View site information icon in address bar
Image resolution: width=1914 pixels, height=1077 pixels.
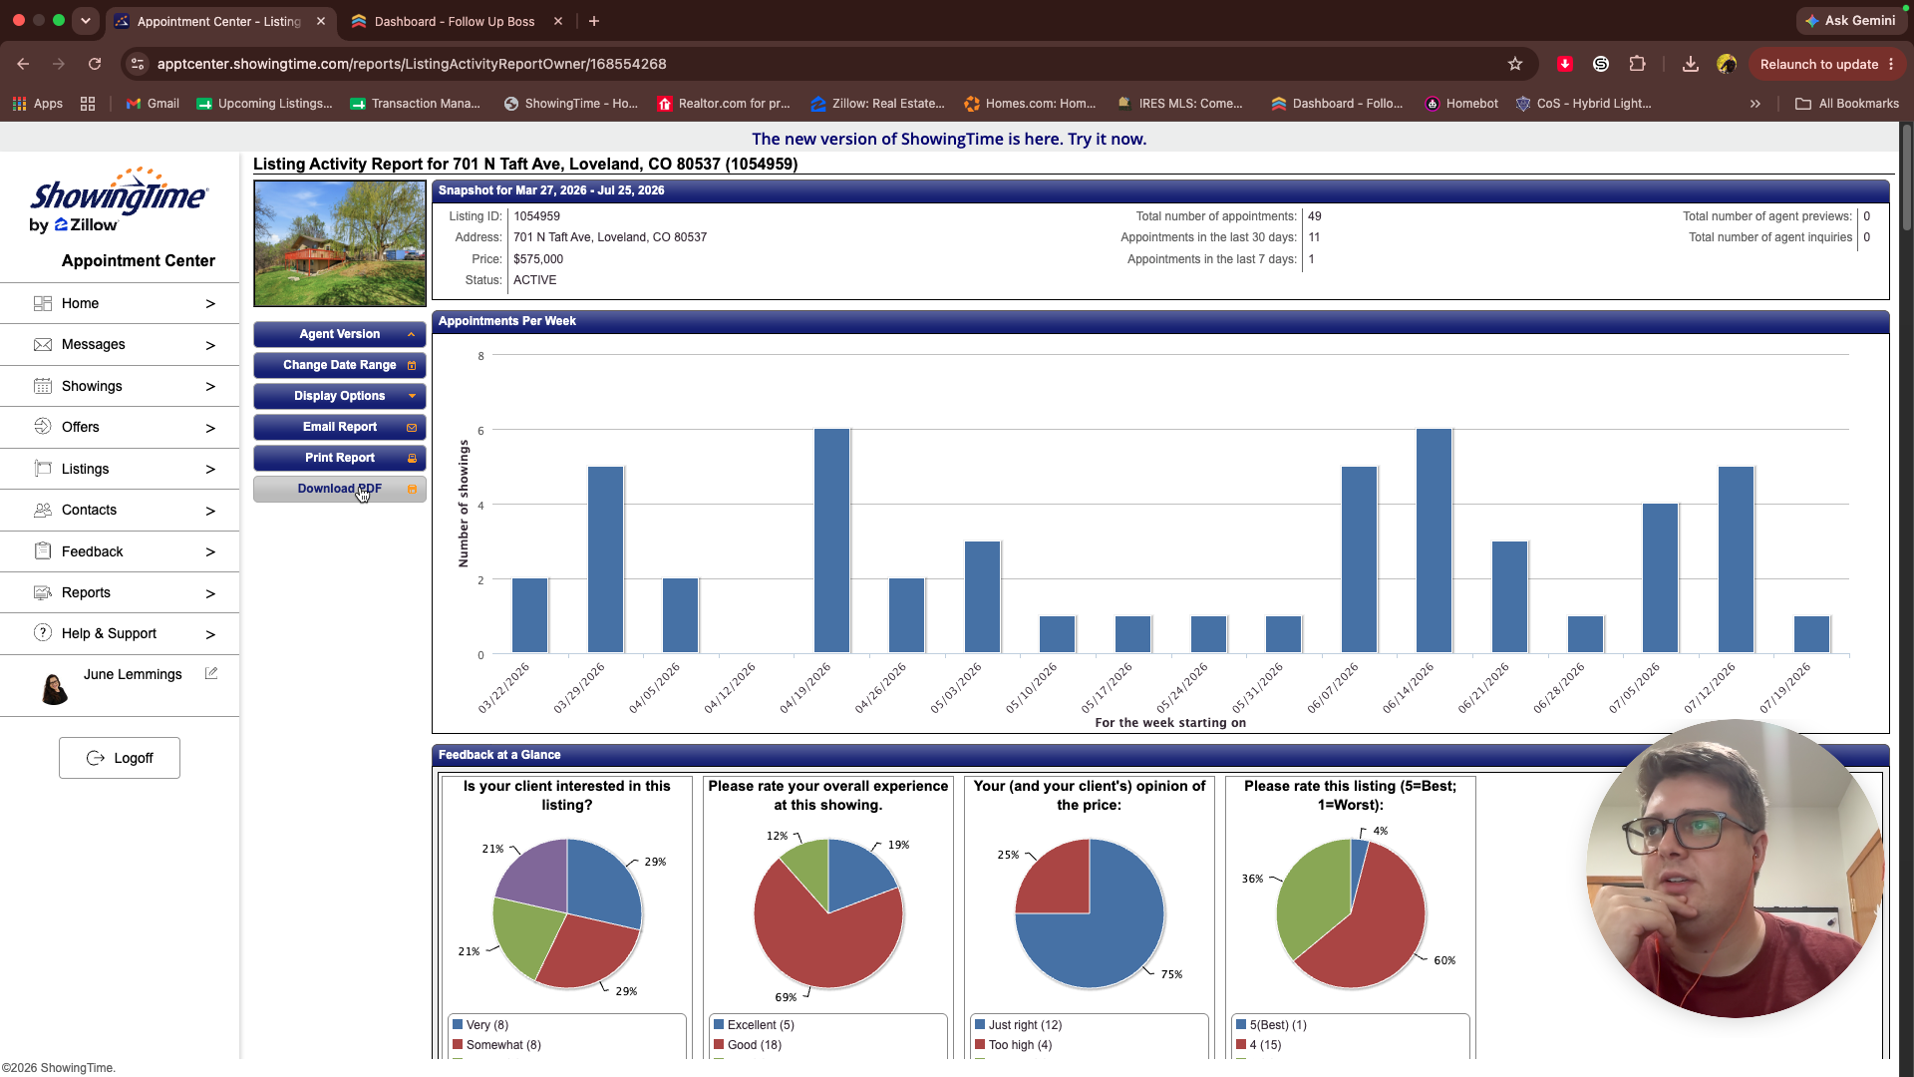138,64
